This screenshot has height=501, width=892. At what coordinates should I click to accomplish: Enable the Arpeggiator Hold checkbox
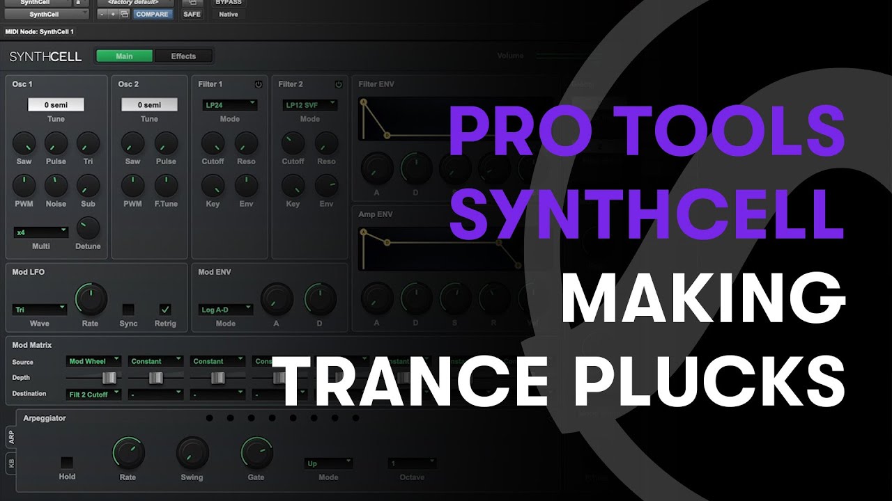point(67,462)
